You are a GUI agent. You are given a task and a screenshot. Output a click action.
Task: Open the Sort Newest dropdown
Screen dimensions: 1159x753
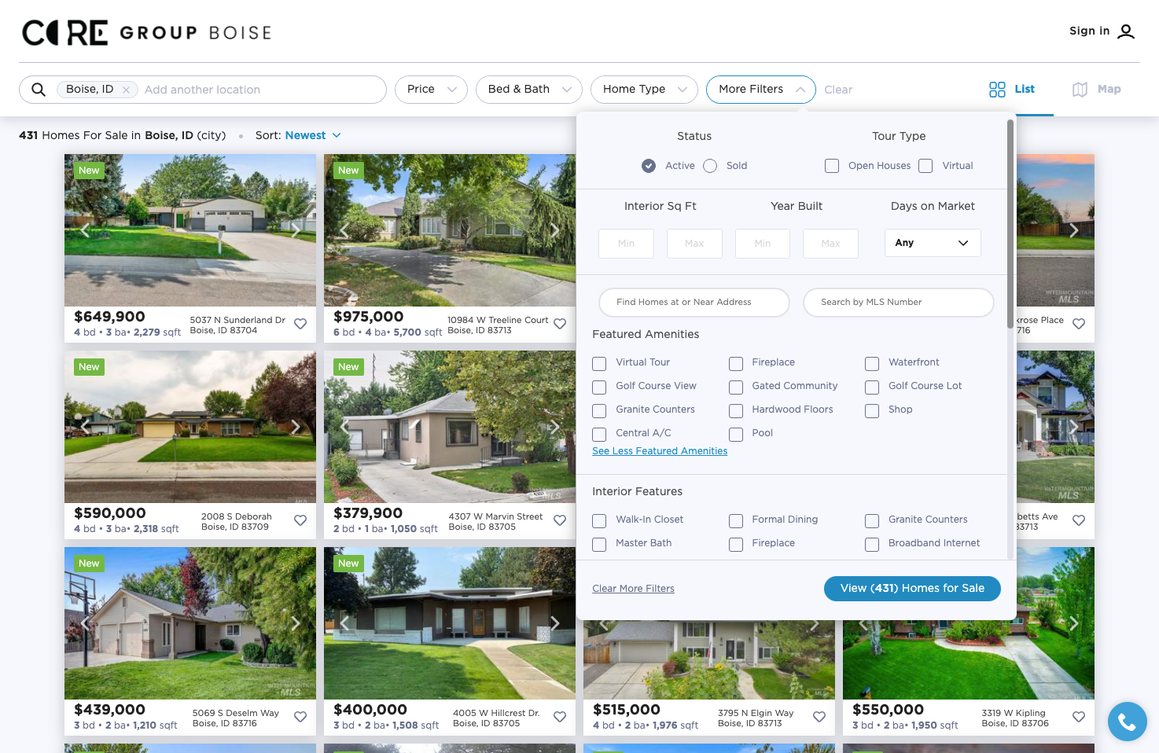pyautogui.click(x=312, y=135)
